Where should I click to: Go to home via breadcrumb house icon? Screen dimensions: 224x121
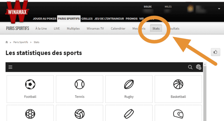click(6, 42)
